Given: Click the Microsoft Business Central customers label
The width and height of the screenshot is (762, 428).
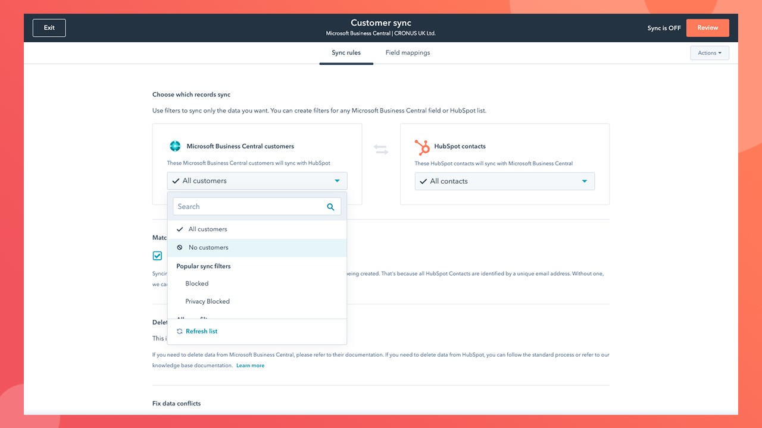Looking at the screenshot, I should coord(241,146).
